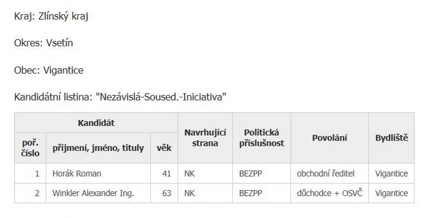The width and height of the screenshot is (430, 218).
Task: Click the age cell showing 63
Action: [166, 193]
